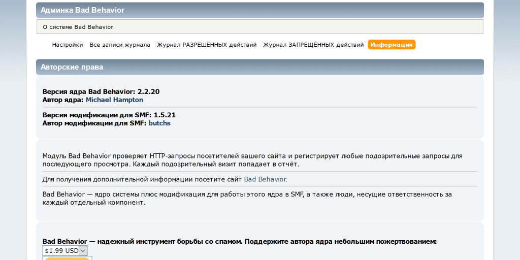Click the Версия ядра Bad Behavior 2.2.20 text

pos(101,92)
